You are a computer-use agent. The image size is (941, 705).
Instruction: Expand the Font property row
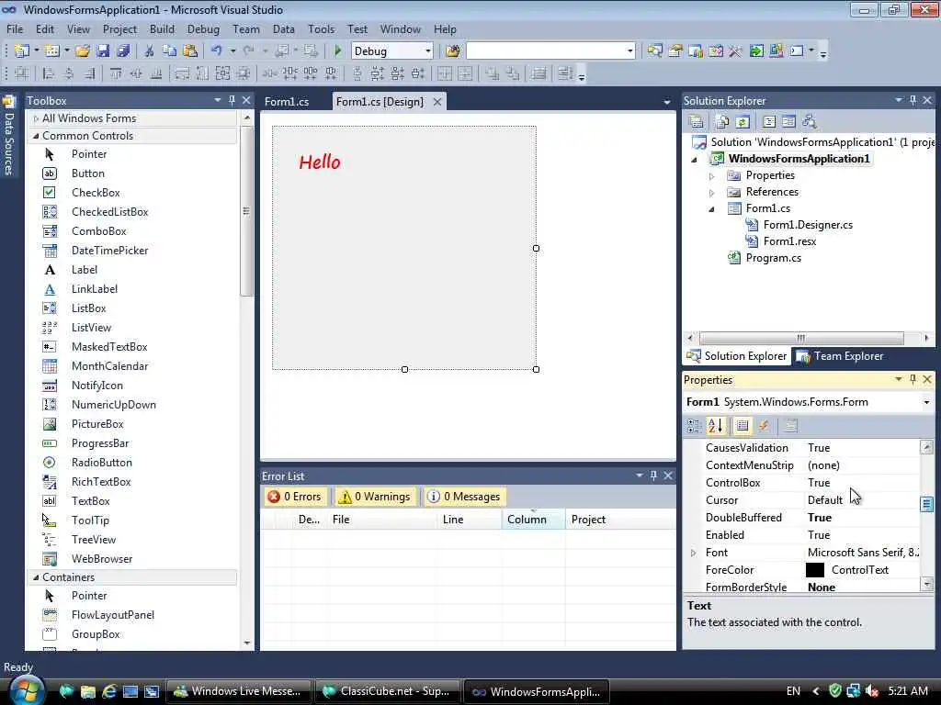[x=694, y=553]
